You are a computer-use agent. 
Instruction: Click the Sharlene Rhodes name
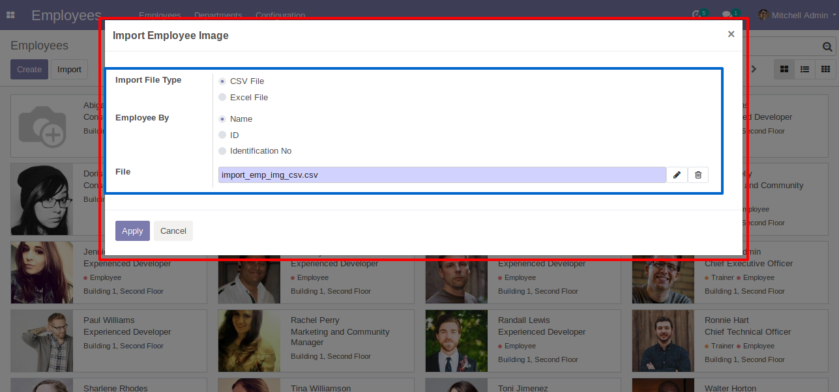click(x=115, y=388)
